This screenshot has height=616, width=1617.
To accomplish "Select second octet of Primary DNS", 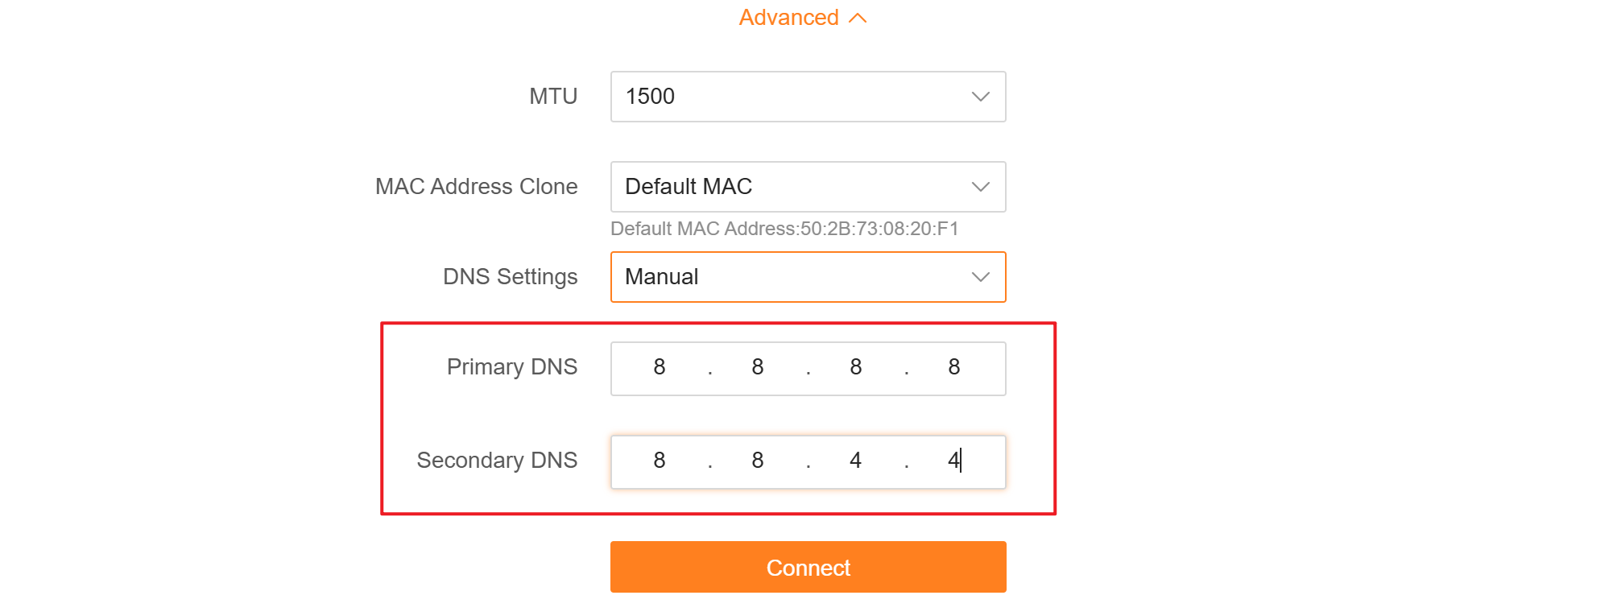I will pyautogui.click(x=758, y=368).
